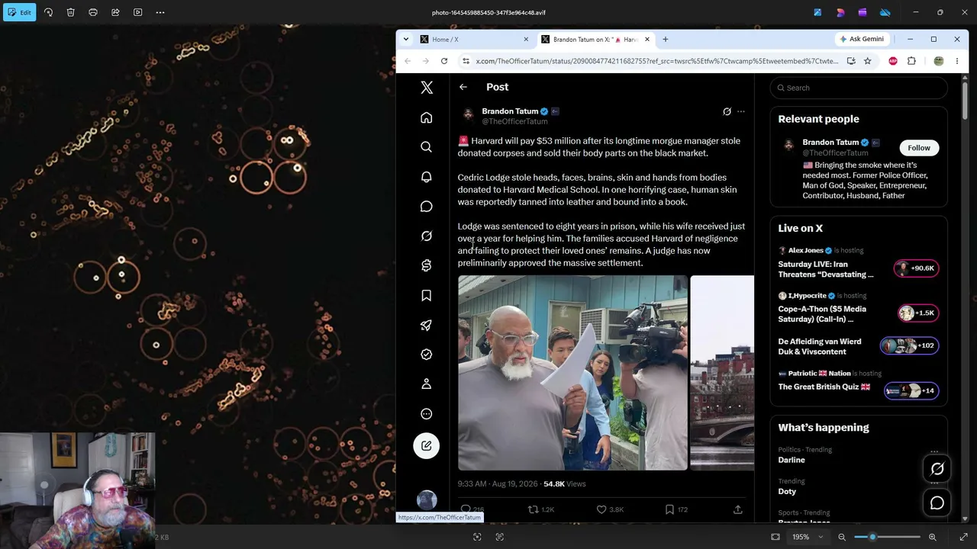
Task: Reload the page in Chrome
Action: tap(444, 61)
